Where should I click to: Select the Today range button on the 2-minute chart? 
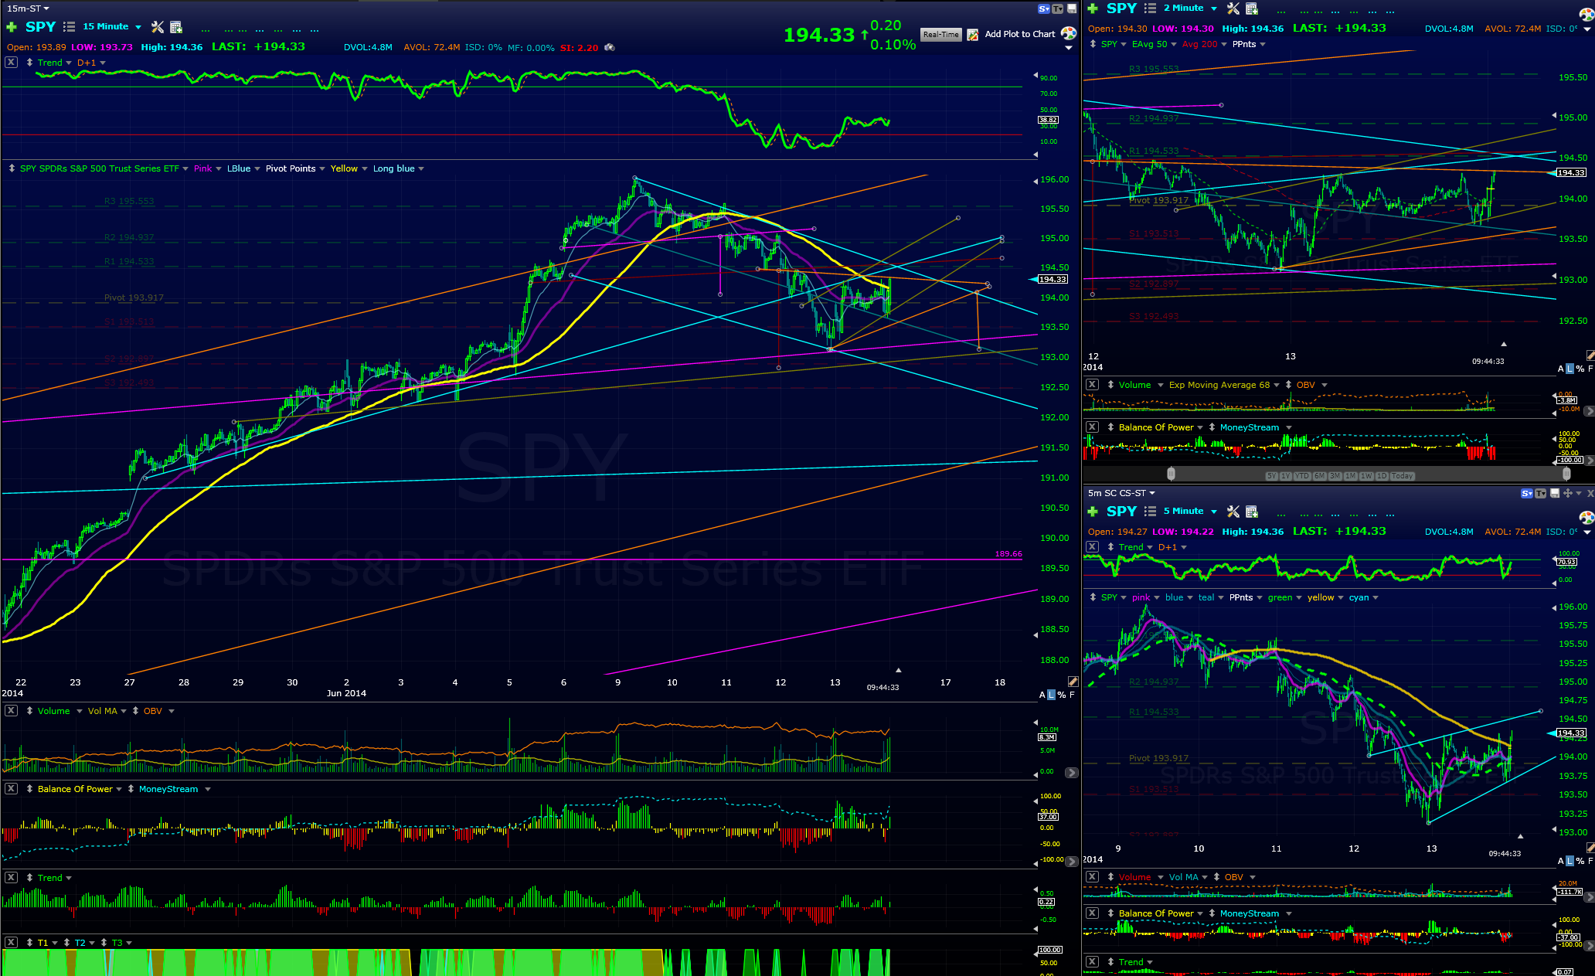click(1402, 476)
